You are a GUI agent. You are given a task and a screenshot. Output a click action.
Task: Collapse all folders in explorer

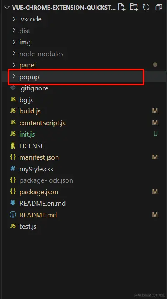click(x=158, y=8)
